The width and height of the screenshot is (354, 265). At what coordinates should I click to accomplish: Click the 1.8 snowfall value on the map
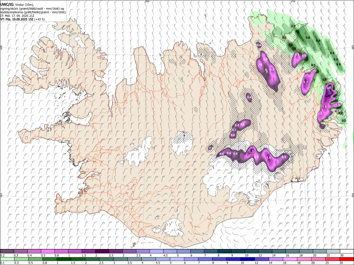(269, 158)
